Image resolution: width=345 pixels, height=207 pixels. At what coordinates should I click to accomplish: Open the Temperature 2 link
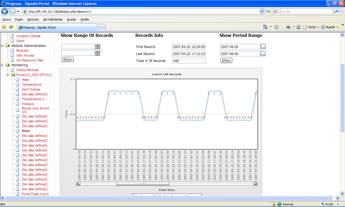click(x=33, y=99)
